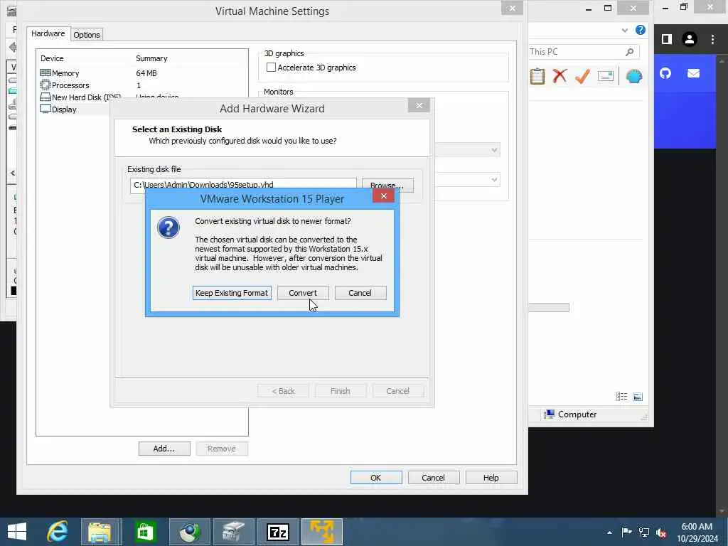Click the blue question mark dialog icon
This screenshot has height=546, width=728.
pos(168,228)
